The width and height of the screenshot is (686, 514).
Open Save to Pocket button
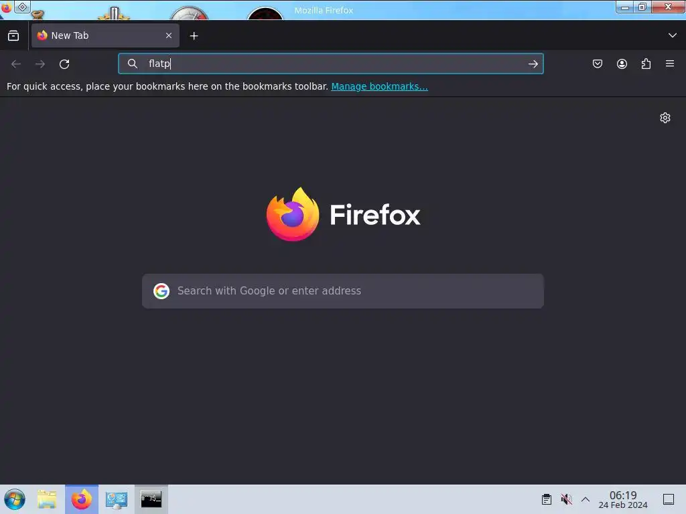click(x=598, y=64)
